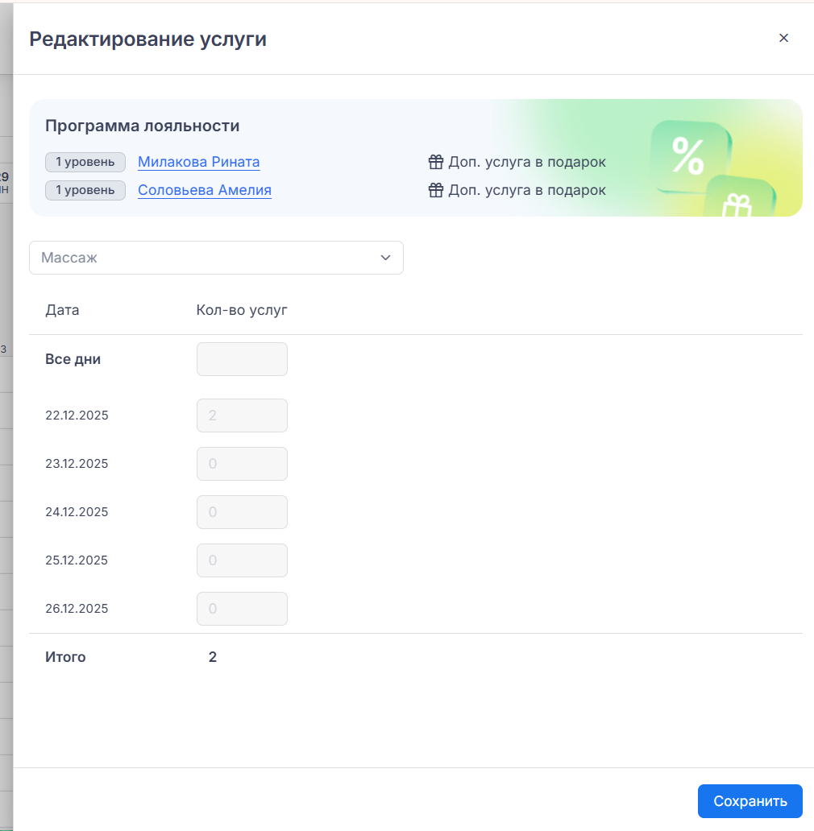This screenshot has width=814, height=831.
Task: Open Милакова Рината client link
Action: [x=198, y=162]
